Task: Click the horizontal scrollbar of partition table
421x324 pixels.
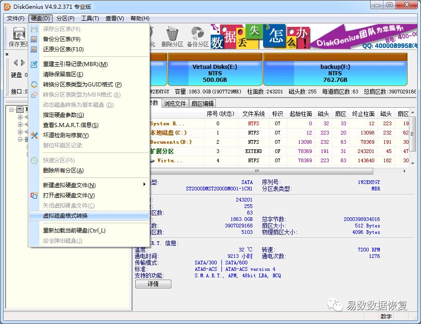Action: point(257,171)
